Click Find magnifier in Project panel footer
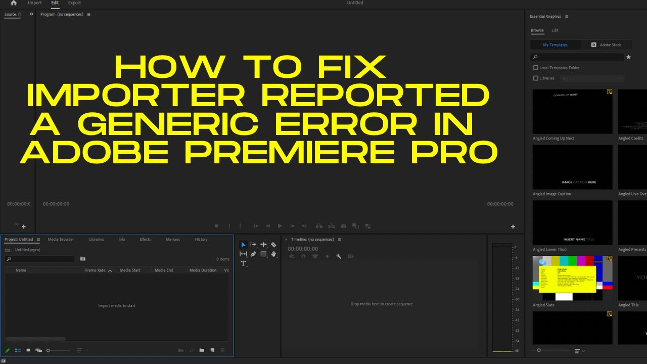The image size is (647, 364). [x=192, y=350]
